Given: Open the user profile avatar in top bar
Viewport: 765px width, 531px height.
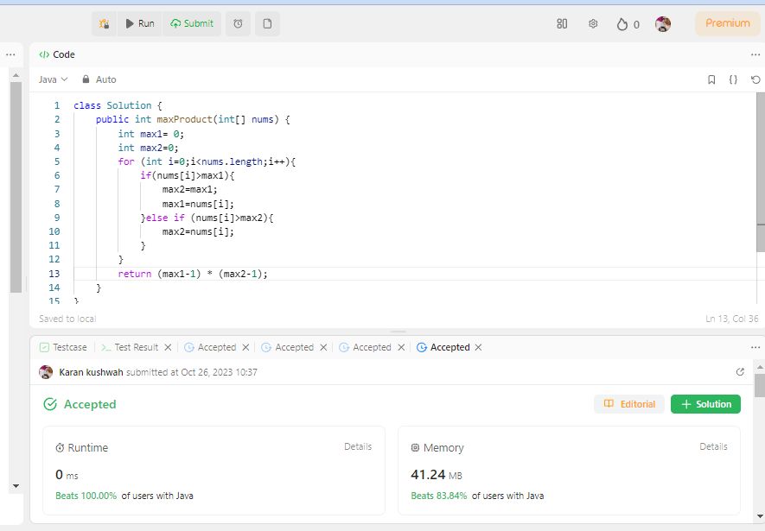Looking at the screenshot, I should [x=662, y=24].
